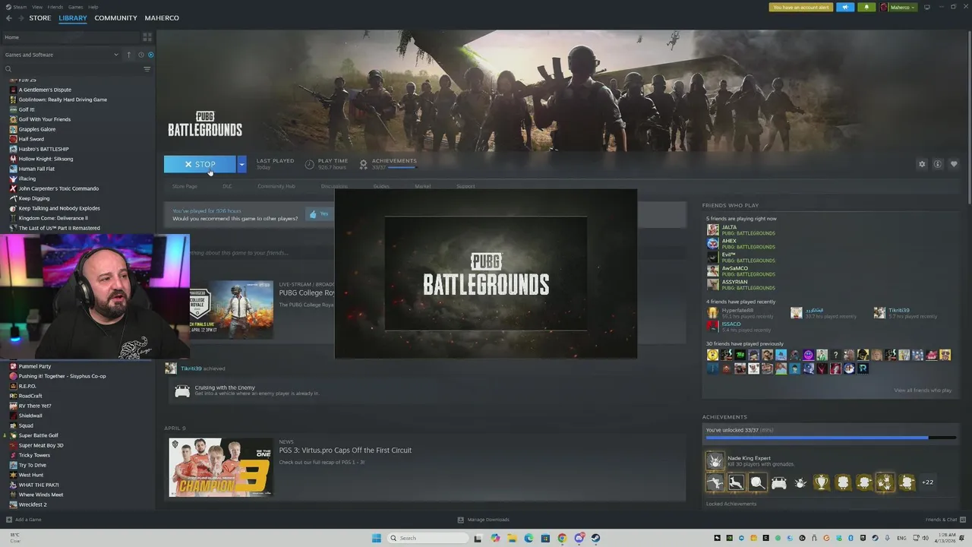Viewport: 972px width, 547px height.
Task: Open the Help menu
Action: [93, 7]
